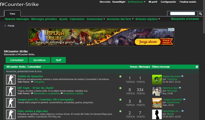
Task: Open Desvirtue Aquí thread
Action: (170, 88)
